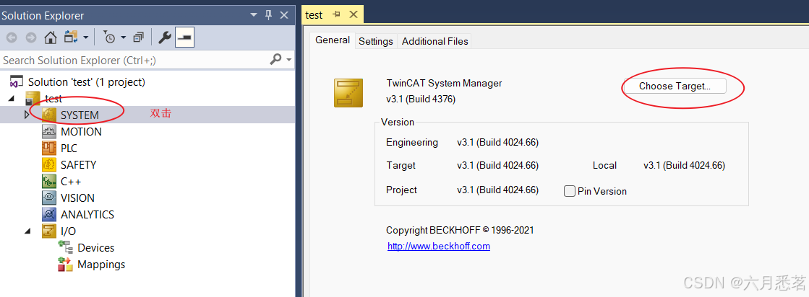Switch to the Additional Files tab
This screenshot has width=809, height=297.
point(435,41)
